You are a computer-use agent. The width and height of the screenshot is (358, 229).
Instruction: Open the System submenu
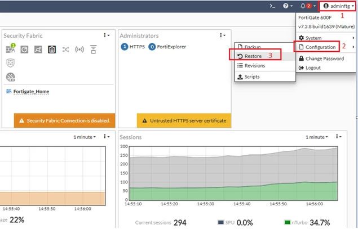point(326,38)
